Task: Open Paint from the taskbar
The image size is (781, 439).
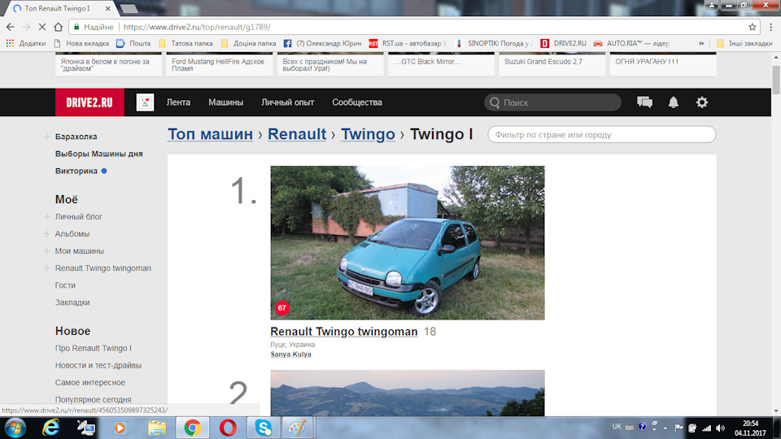Action: point(298,428)
